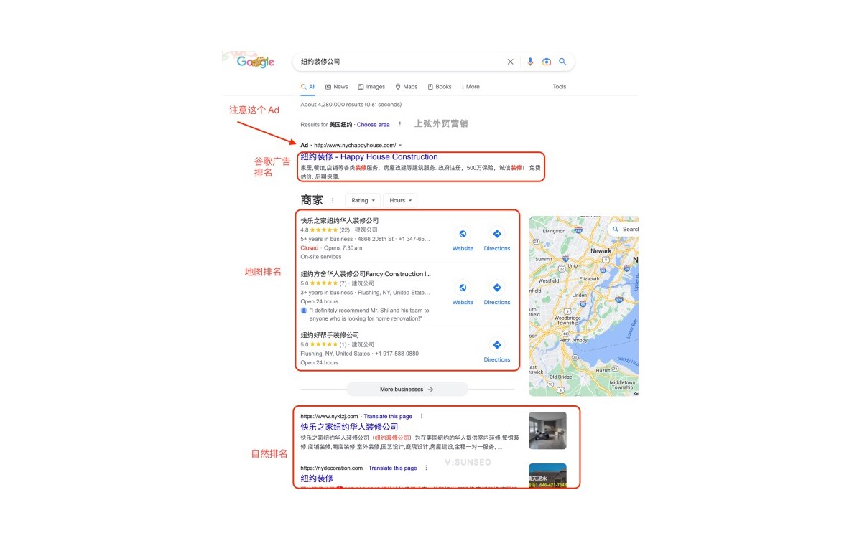The height and width of the screenshot is (538, 862).
Task: Open business listing 纽约好帮手装修公司
Action: point(330,335)
